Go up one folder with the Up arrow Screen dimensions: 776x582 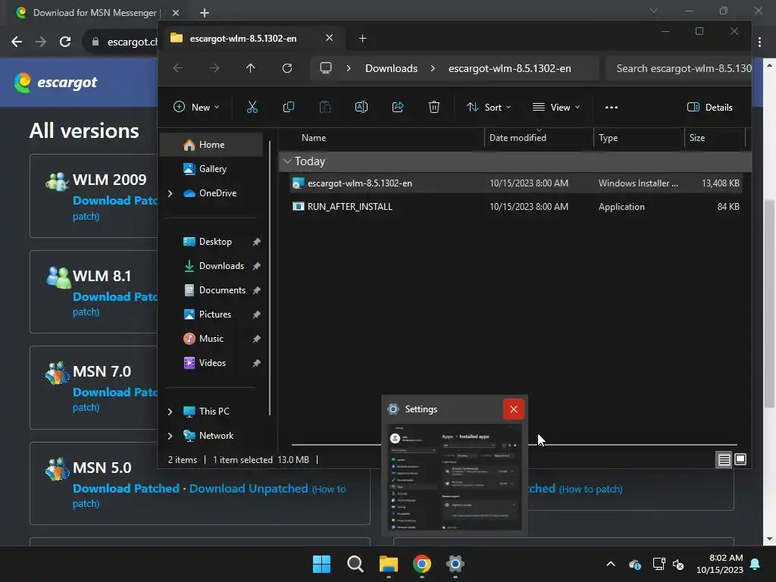click(250, 68)
